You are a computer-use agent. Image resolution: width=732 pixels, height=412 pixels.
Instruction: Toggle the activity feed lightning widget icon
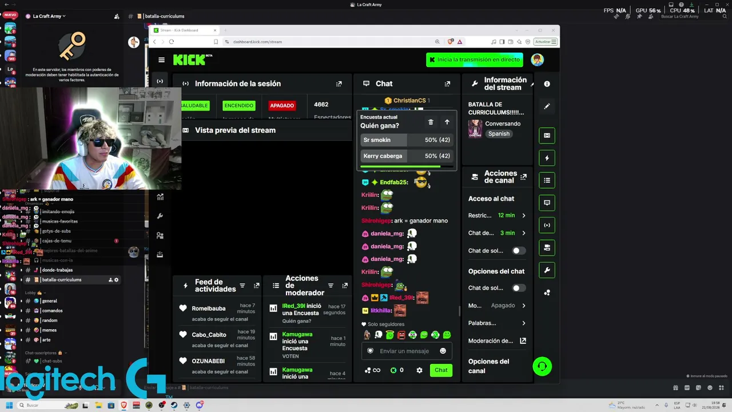pyautogui.click(x=547, y=158)
